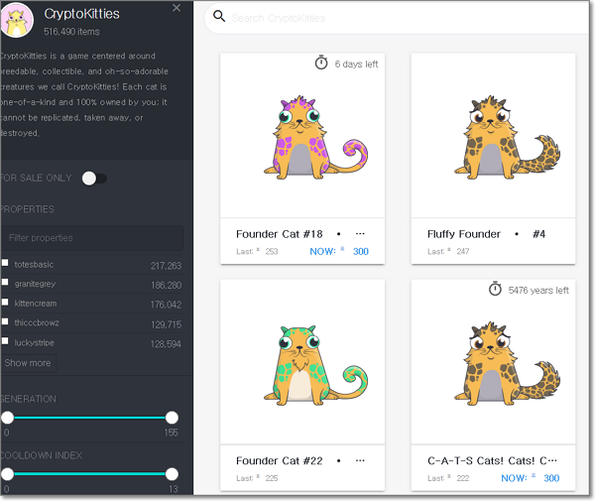This screenshot has width=595, height=501.
Task: Open the Founder Cat #18 kitty image
Action: point(301,139)
